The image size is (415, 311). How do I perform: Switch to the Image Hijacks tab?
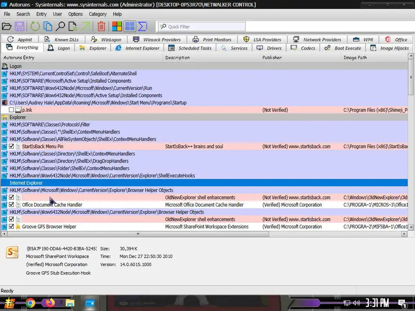(390, 48)
